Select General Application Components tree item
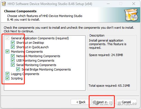Viewport: 141px width, 109px height. click(x=40, y=38)
